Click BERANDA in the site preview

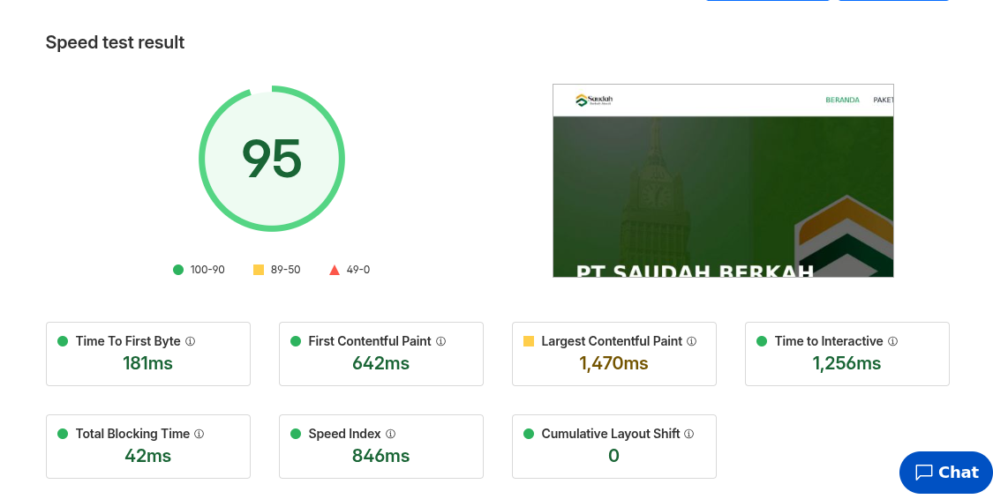point(842,100)
